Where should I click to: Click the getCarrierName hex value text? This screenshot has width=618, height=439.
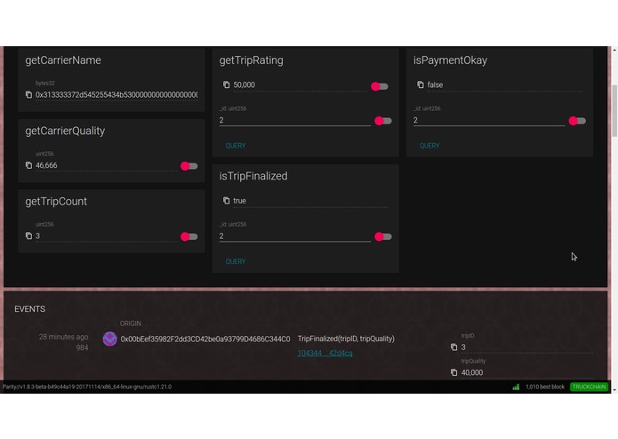(x=116, y=95)
